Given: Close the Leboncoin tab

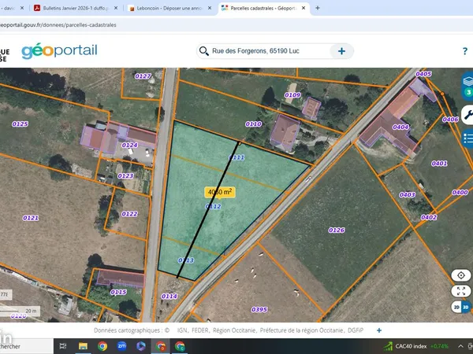Looking at the screenshot, I should click(210, 8).
